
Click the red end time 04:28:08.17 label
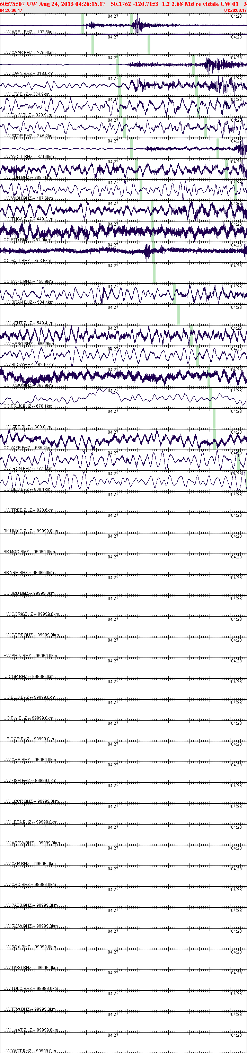coord(236,10)
